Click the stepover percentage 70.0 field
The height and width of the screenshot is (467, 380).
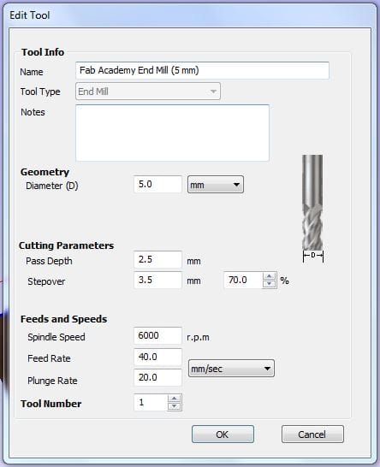[x=243, y=280]
